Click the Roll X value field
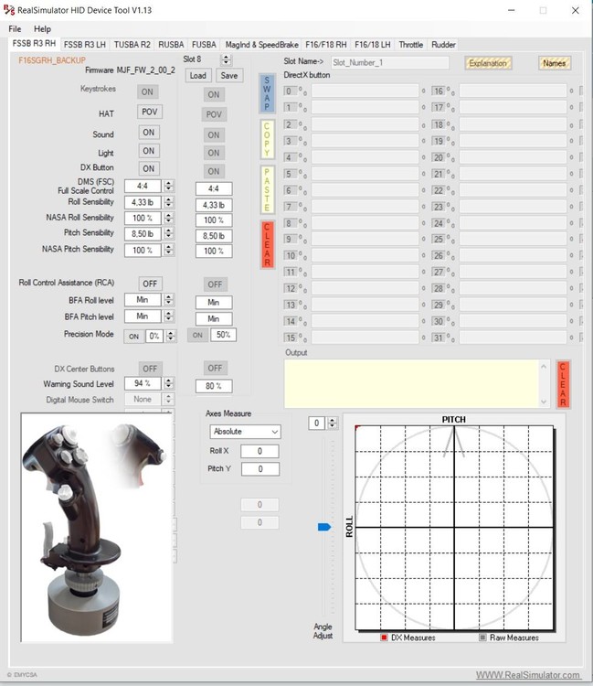The image size is (593, 686). click(x=259, y=451)
